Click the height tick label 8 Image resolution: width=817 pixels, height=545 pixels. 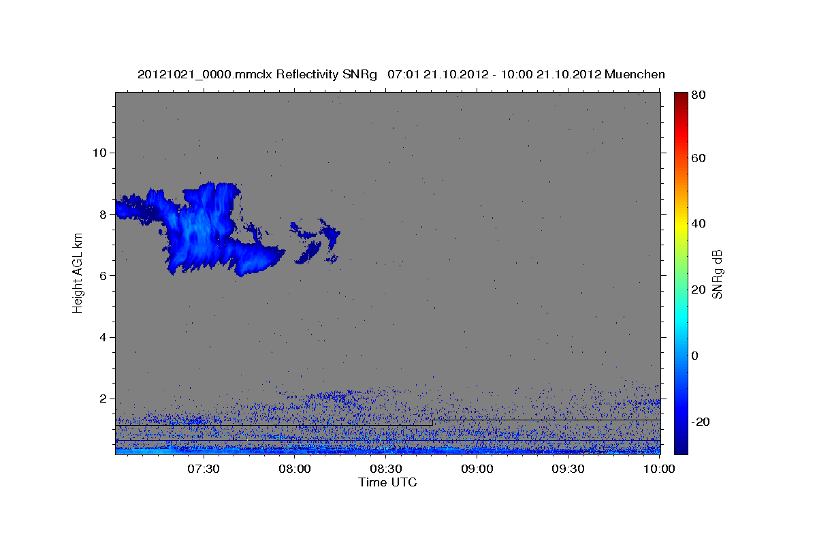click(x=104, y=214)
